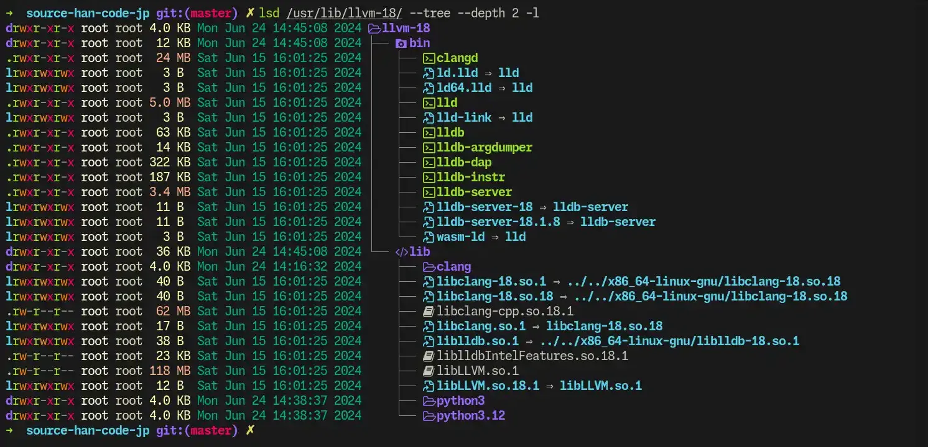928x447 pixels.
Task: Click the executable icon beside lldb
Action: point(429,132)
